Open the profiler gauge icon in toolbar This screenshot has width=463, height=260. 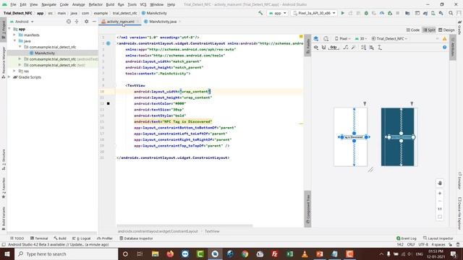coord(382,13)
